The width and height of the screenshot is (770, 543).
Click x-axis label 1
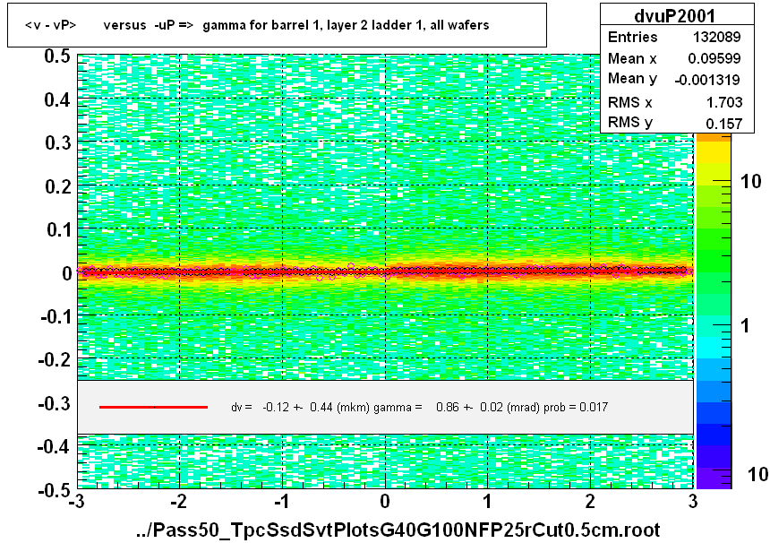point(487,501)
